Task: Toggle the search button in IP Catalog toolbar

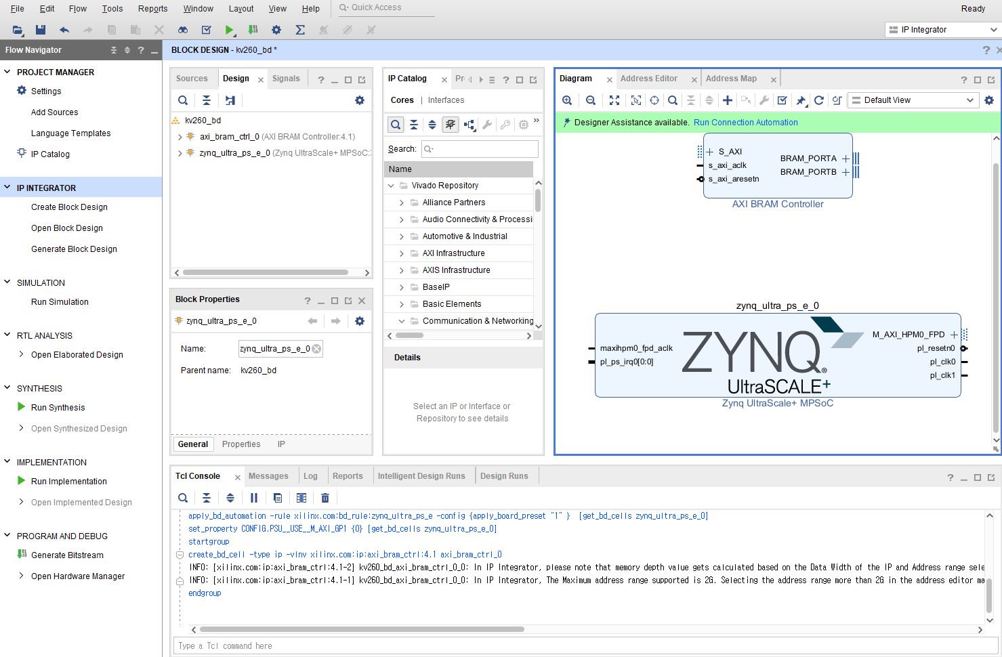Action: 396,125
